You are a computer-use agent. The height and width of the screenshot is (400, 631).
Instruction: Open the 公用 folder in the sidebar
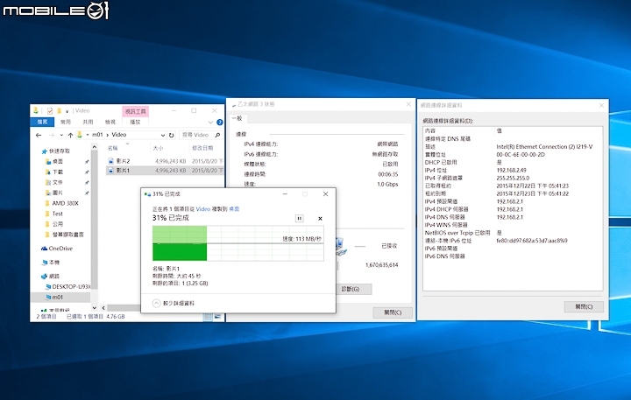pyautogui.click(x=58, y=224)
